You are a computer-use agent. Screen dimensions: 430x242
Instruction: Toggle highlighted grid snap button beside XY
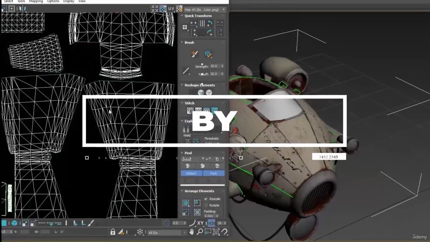coord(211,223)
